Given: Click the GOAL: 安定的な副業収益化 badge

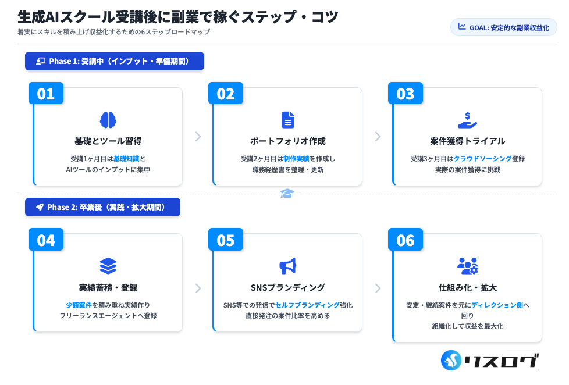Looking at the screenshot, I should click(504, 27).
